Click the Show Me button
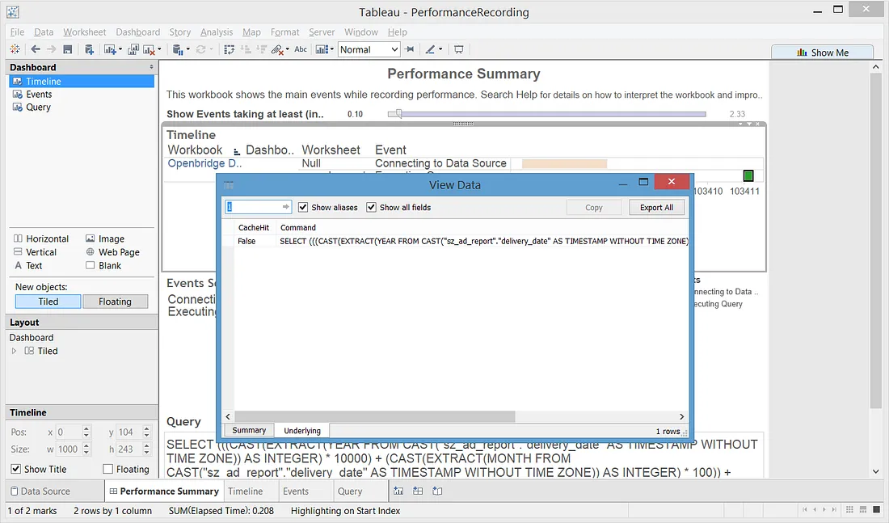This screenshot has width=889, height=523. tap(822, 53)
